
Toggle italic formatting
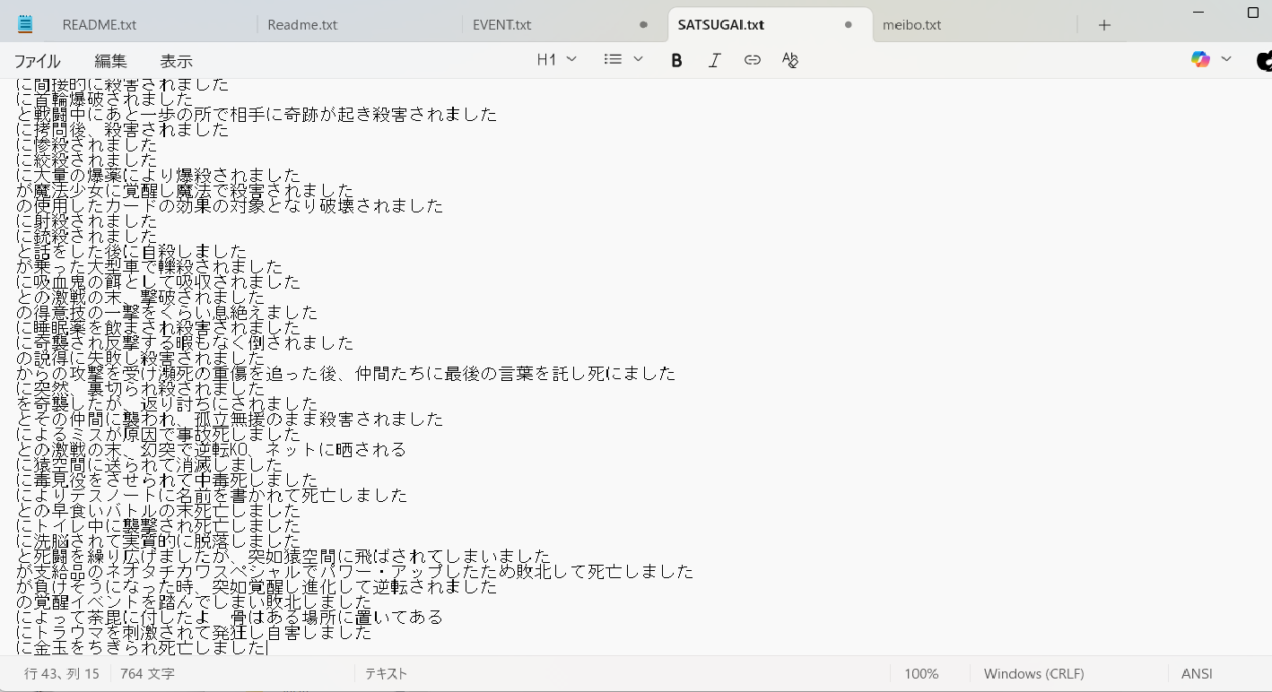click(714, 60)
